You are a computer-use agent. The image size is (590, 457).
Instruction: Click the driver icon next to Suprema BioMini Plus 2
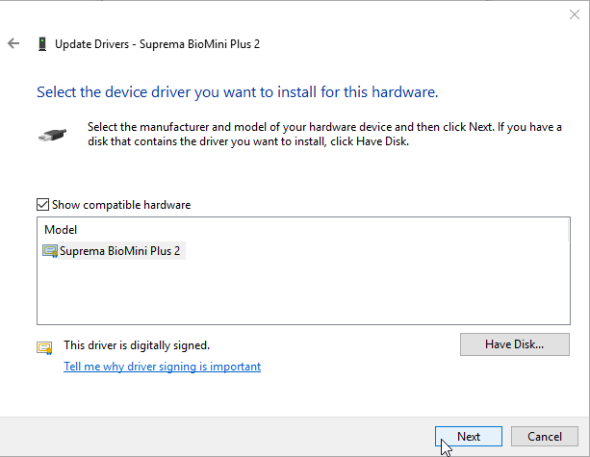[50, 251]
